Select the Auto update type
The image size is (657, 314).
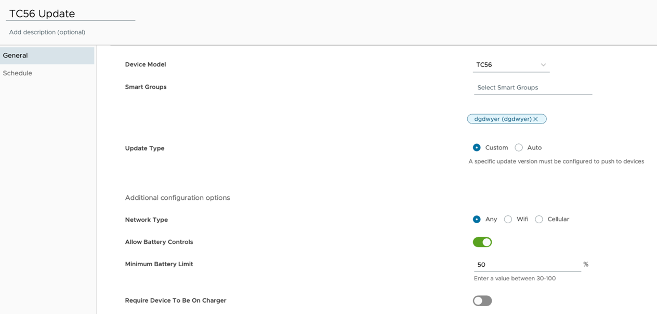pyautogui.click(x=518, y=147)
